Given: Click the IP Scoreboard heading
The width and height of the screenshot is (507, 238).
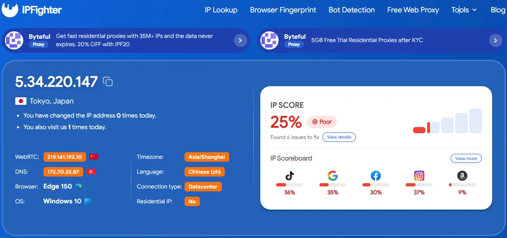Looking at the screenshot, I should (x=291, y=158).
